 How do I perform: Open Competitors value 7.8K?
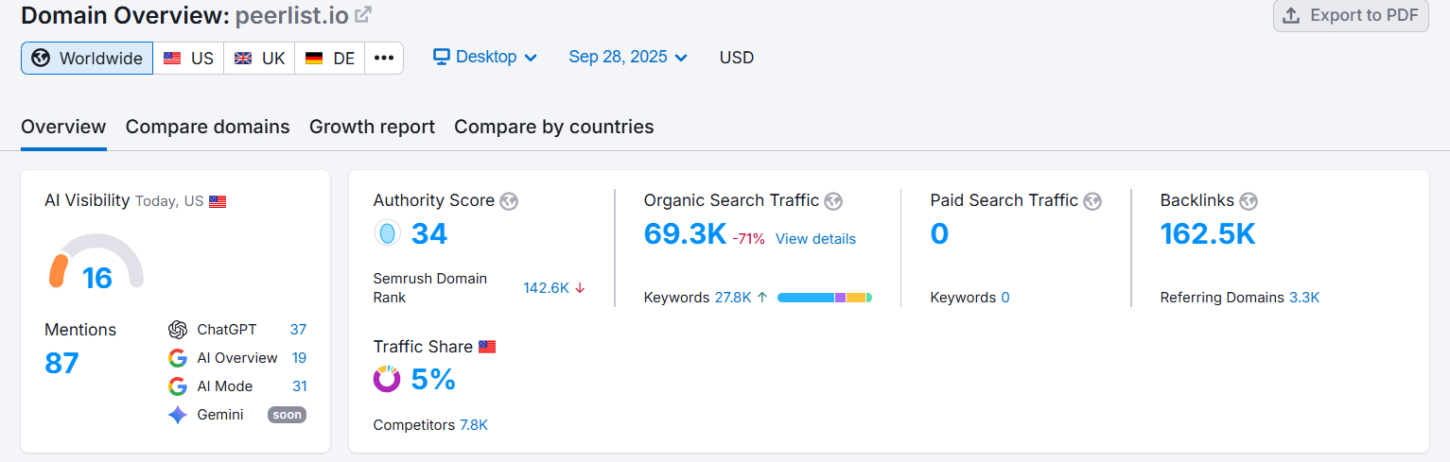coord(474,425)
